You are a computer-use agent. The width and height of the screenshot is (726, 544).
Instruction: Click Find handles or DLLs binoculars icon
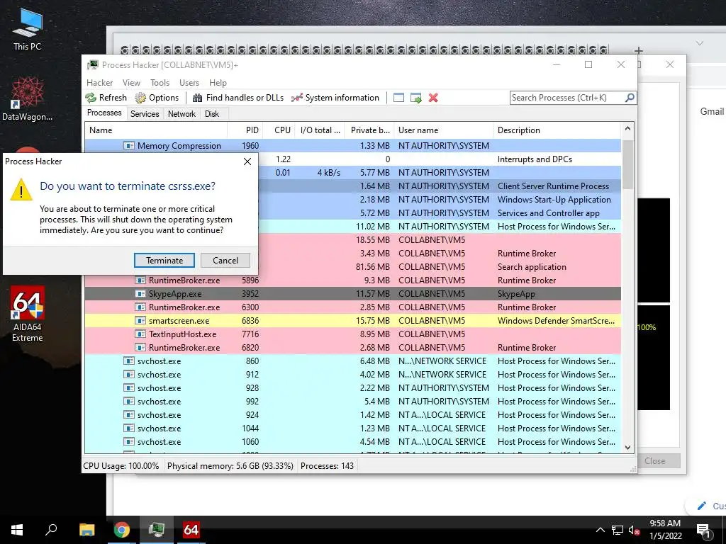click(x=197, y=98)
